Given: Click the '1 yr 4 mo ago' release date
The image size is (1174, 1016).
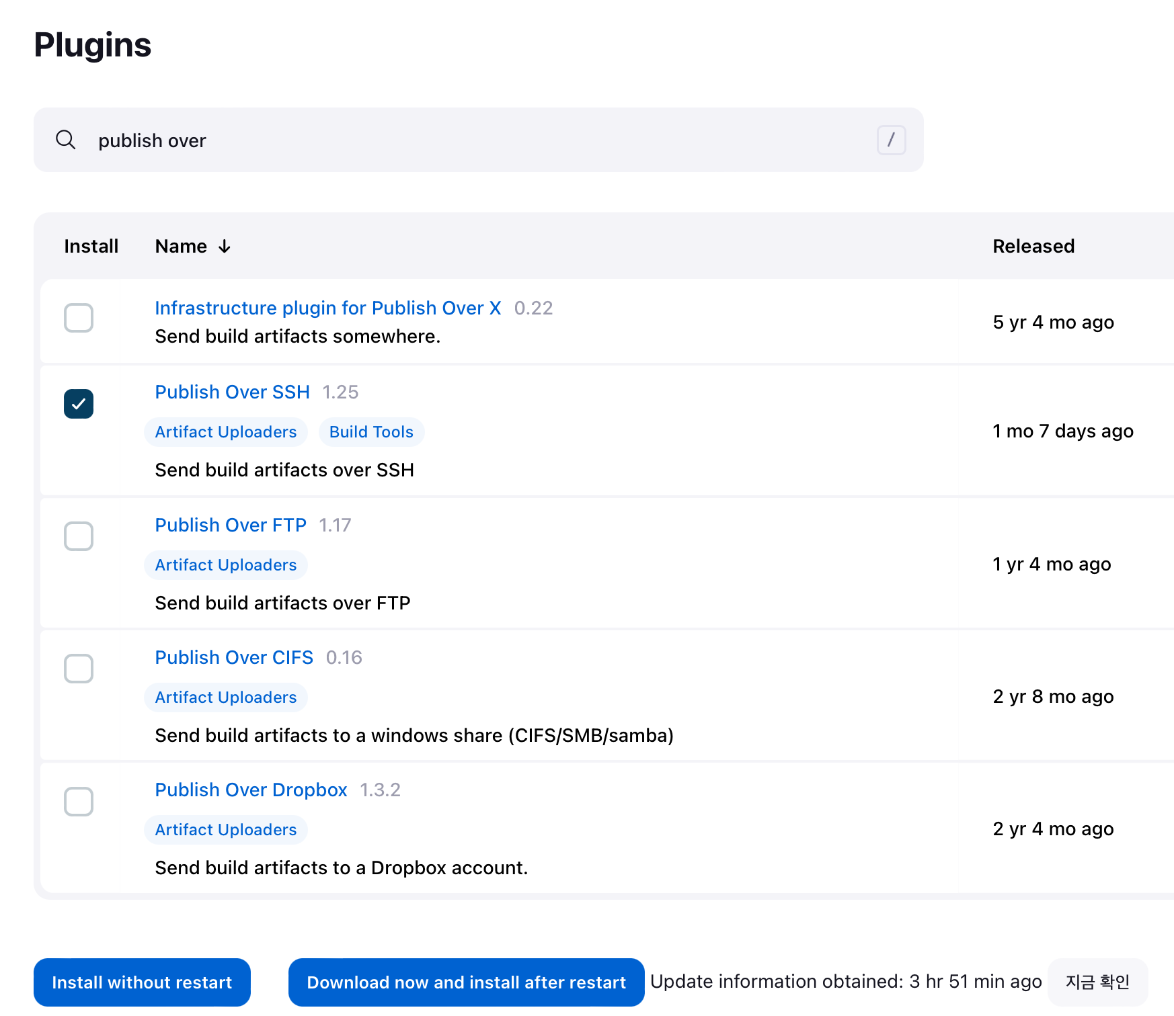Looking at the screenshot, I should click(x=1052, y=564).
